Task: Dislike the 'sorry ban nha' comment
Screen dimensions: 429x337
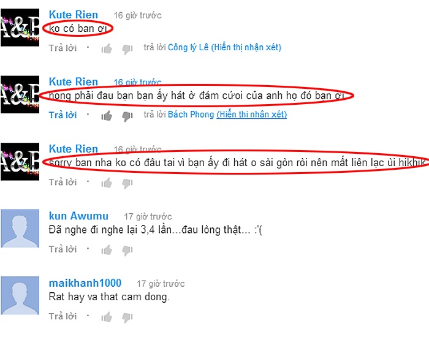Action: (x=127, y=183)
